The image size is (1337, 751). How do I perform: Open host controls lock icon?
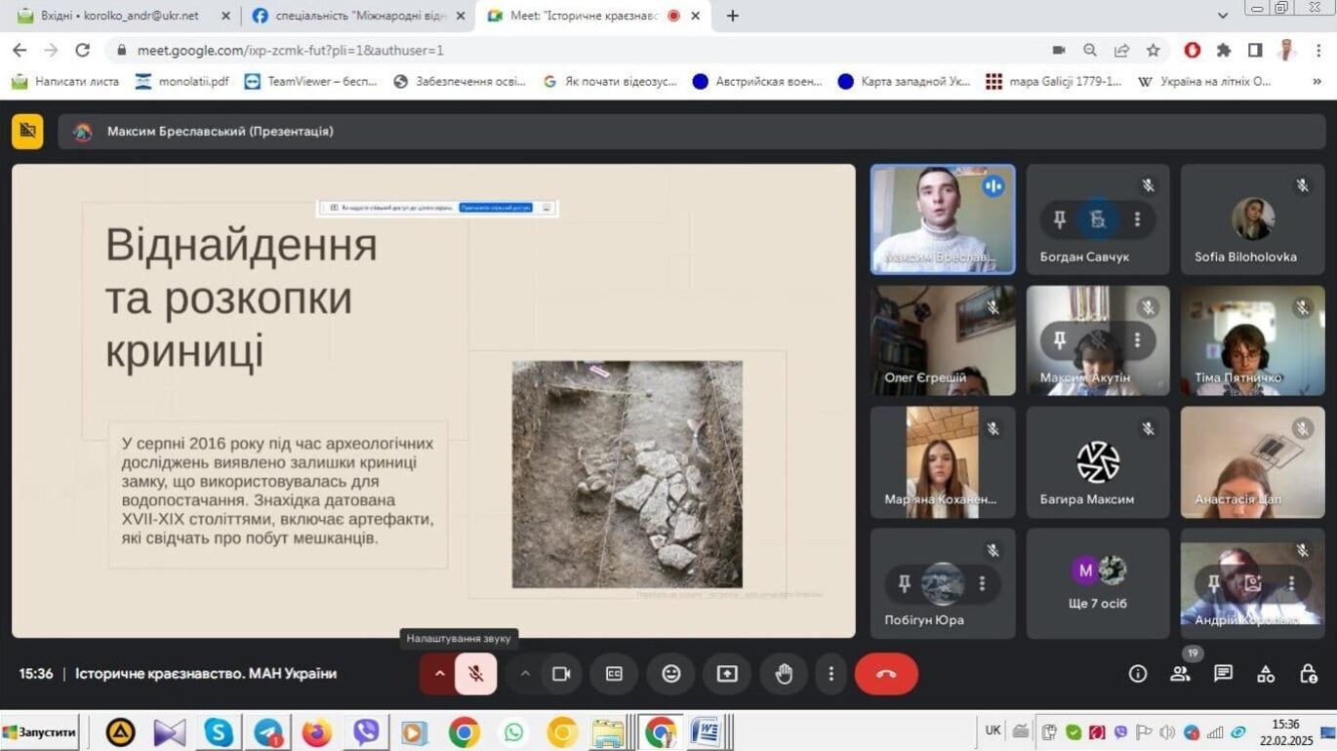(x=1309, y=674)
